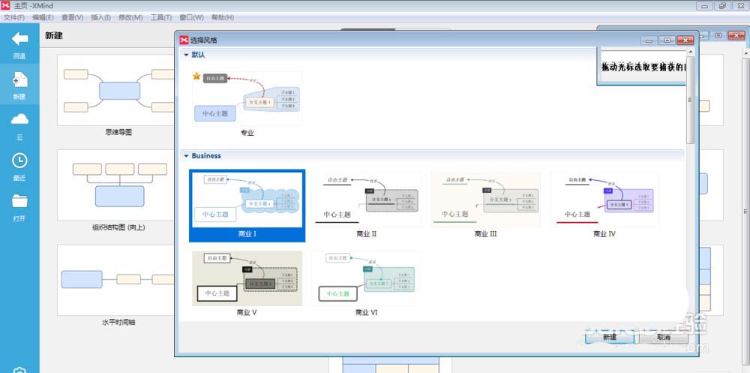Click the 新建 button in dialog
750x373 pixels.
click(x=610, y=337)
